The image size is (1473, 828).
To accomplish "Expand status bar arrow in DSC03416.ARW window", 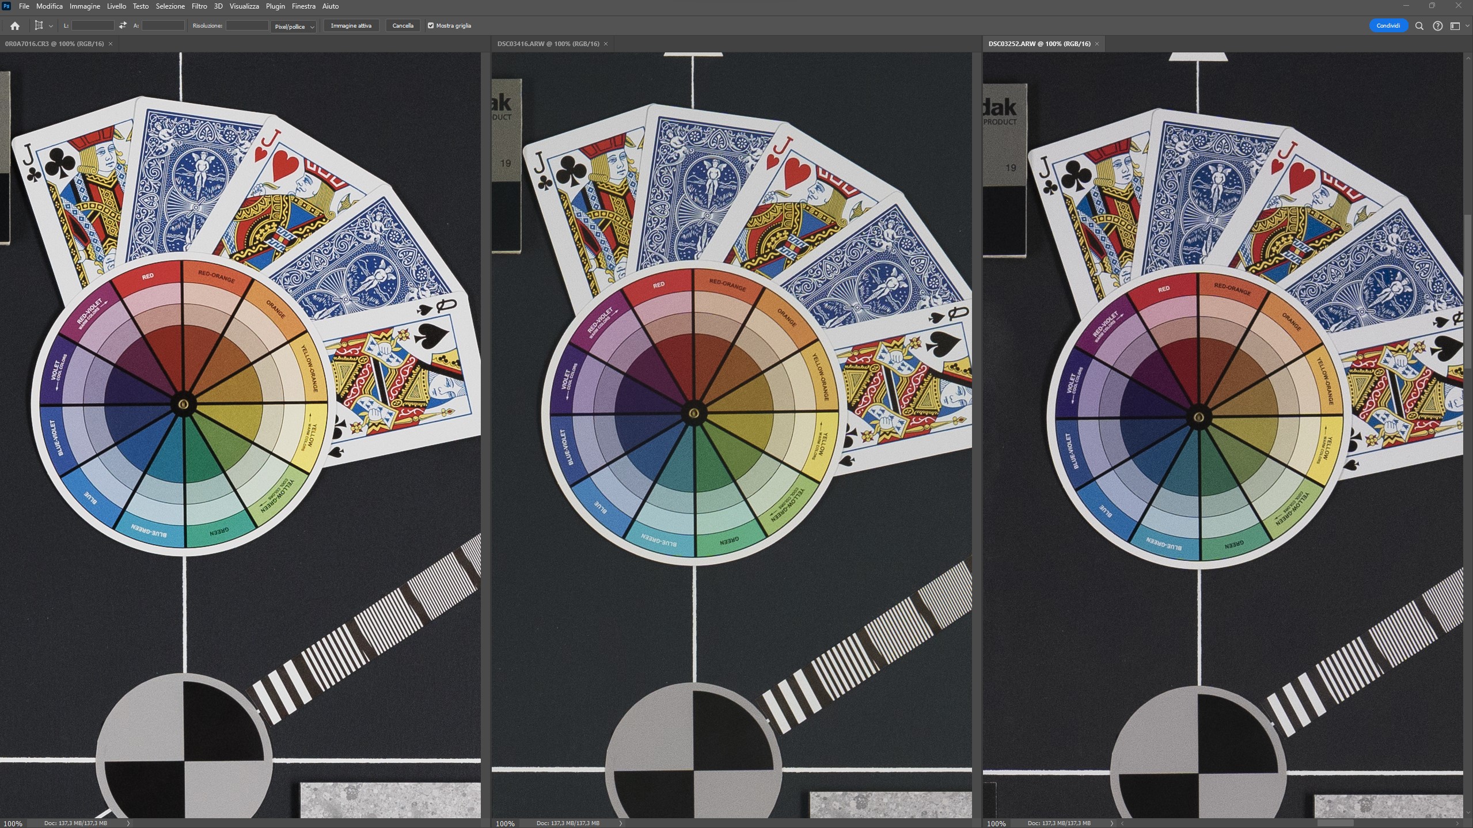I will click(x=621, y=823).
